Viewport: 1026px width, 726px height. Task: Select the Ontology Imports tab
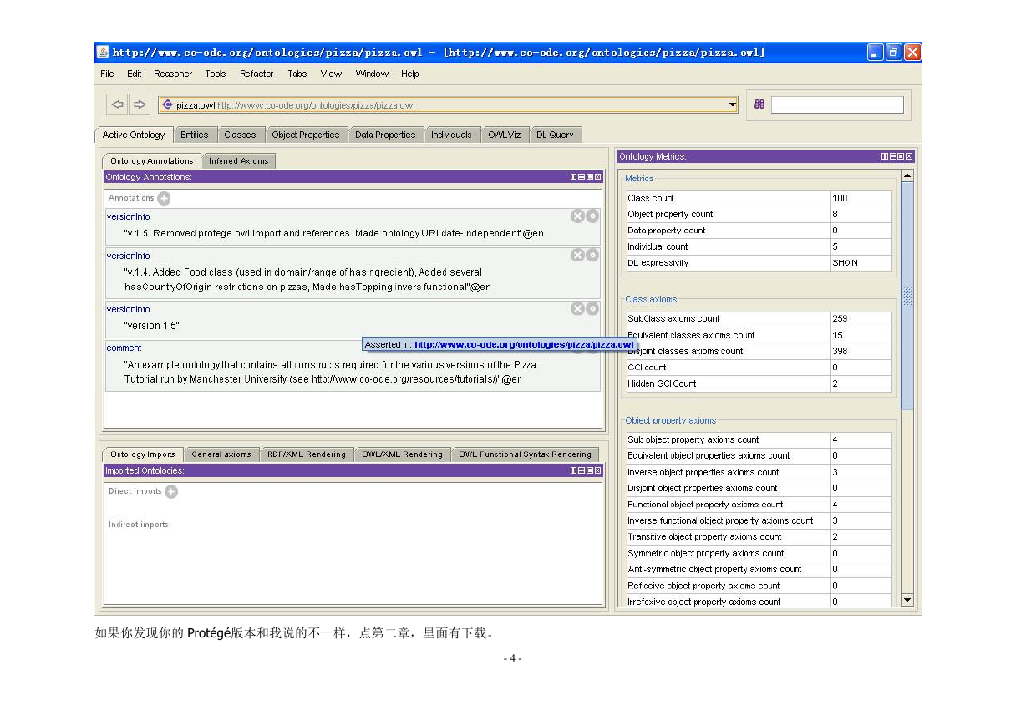pos(143,454)
